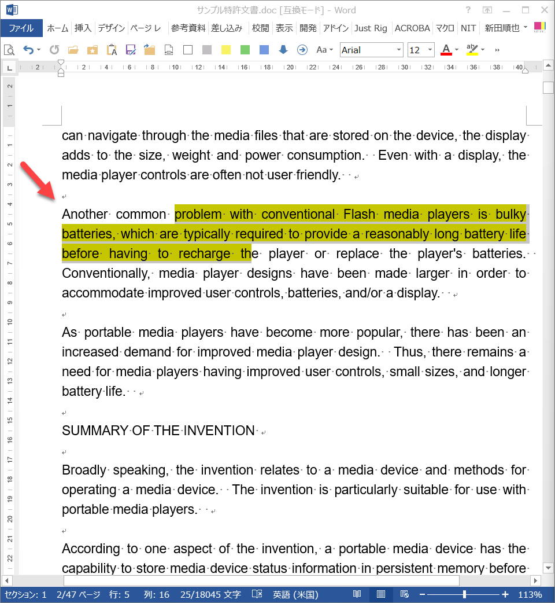Open the font size 12 dropdown
This screenshot has width=555, height=603.
pyautogui.click(x=430, y=50)
